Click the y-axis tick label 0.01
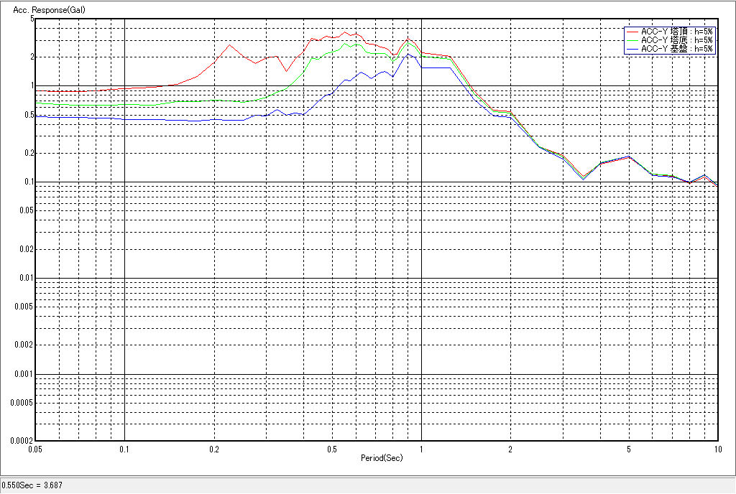Viewport: 736px width, 494px height. (x=27, y=278)
